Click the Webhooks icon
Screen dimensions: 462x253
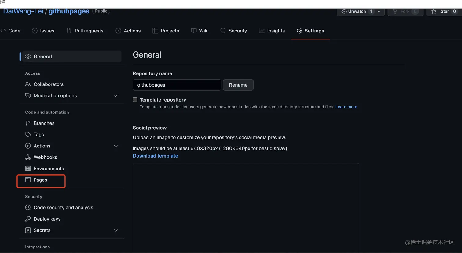point(28,157)
